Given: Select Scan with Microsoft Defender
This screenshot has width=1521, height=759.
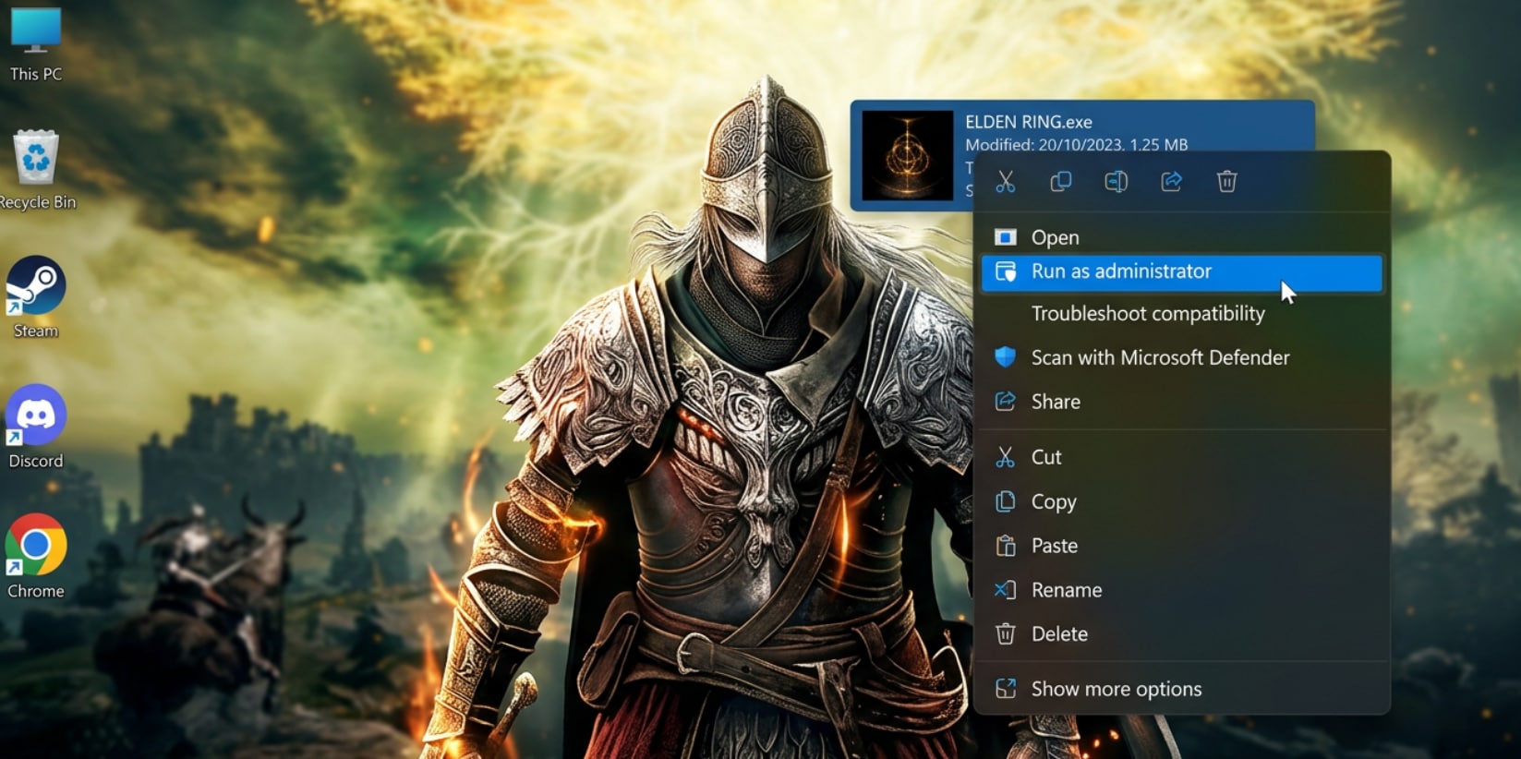Looking at the screenshot, I should pyautogui.click(x=1182, y=357).
